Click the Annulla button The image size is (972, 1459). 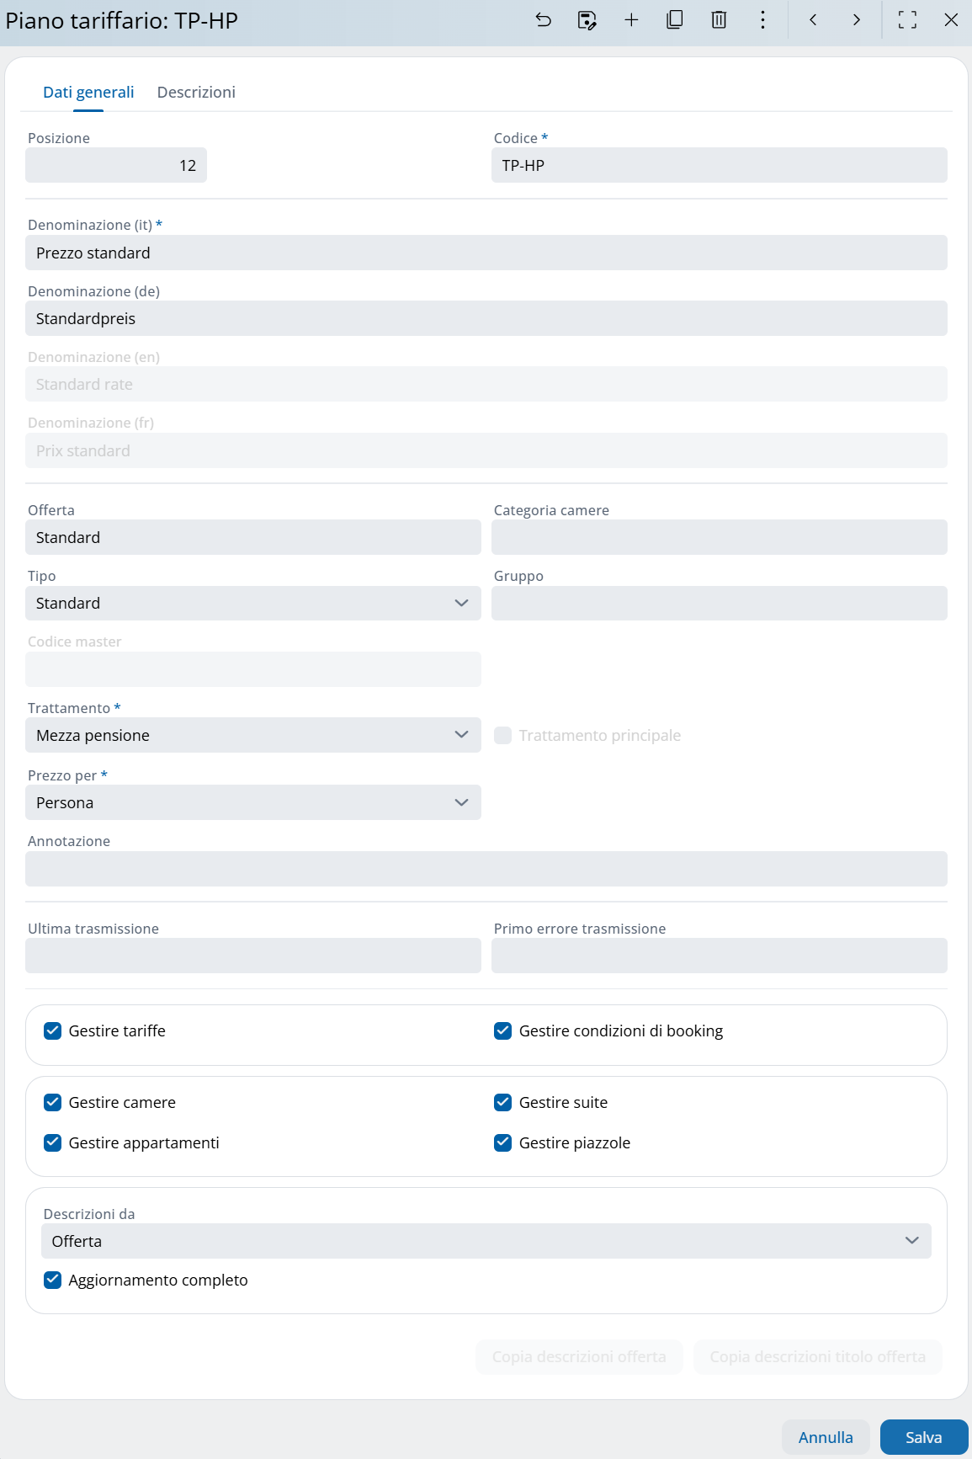click(825, 1437)
